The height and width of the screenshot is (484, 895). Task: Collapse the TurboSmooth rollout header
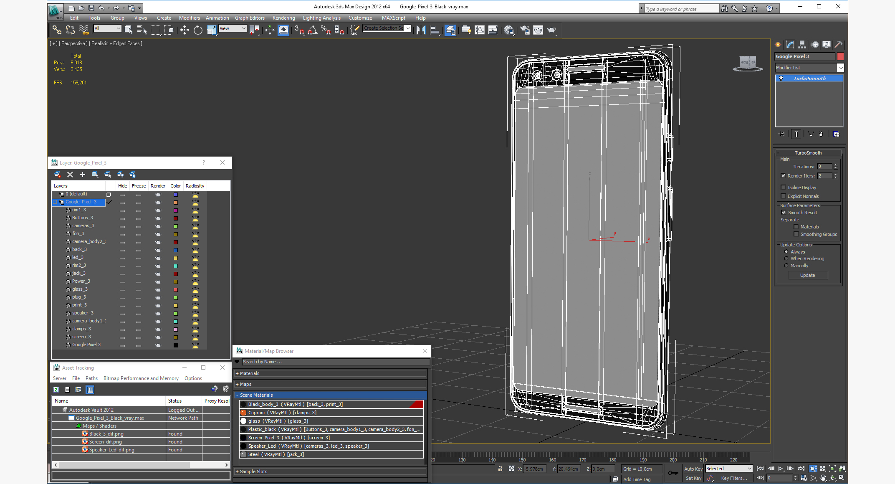click(808, 153)
